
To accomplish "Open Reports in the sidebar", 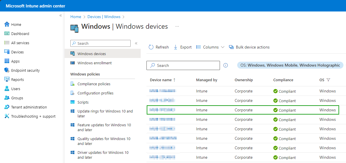I will point(14,79).
